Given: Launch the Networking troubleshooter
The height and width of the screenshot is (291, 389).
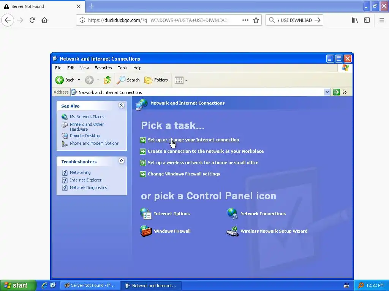Looking at the screenshot, I should (x=80, y=172).
